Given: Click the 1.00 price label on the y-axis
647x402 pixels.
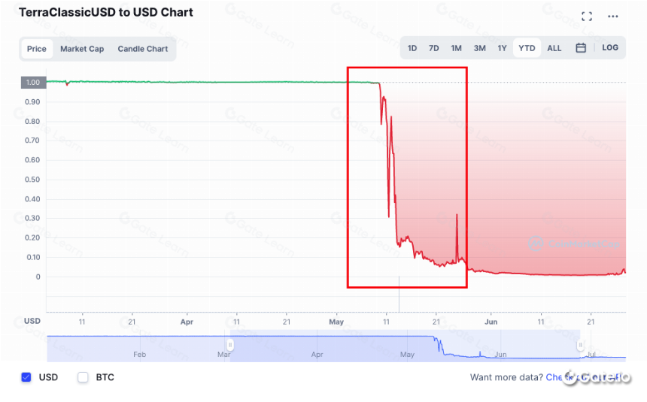Looking at the screenshot, I should click(33, 83).
